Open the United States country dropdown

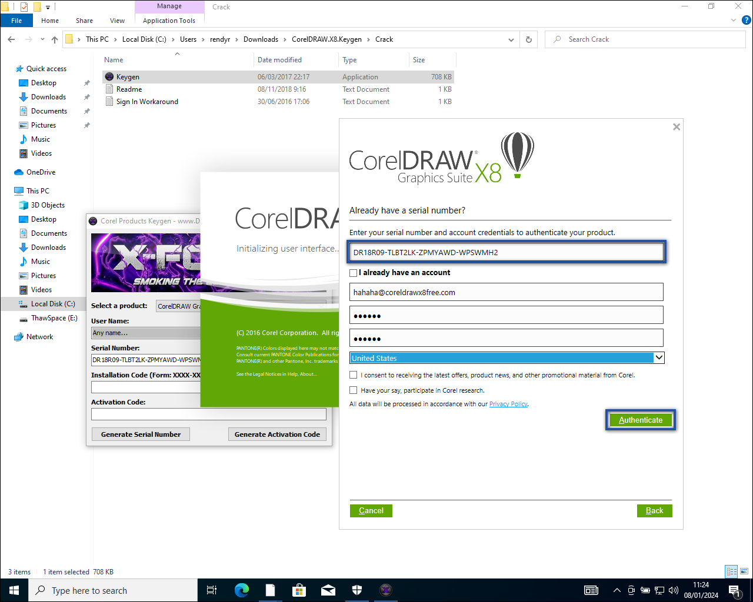[x=658, y=357]
